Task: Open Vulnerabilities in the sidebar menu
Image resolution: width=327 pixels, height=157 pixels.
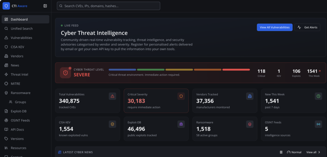Action: 21,38
